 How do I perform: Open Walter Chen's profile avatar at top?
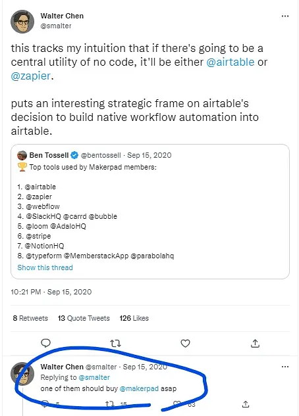[22, 22]
